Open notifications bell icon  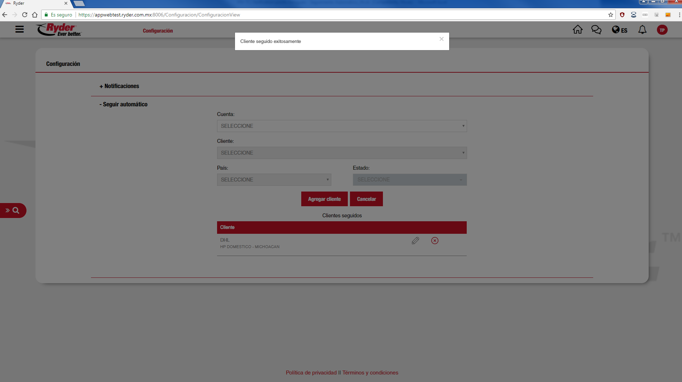click(642, 30)
